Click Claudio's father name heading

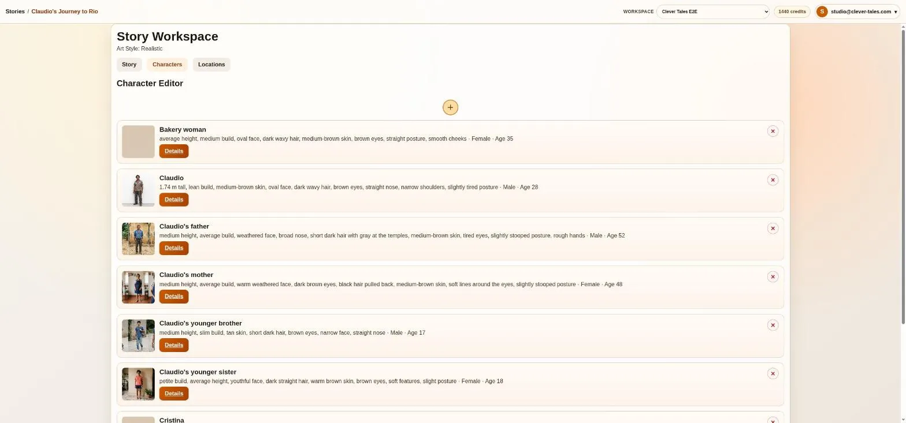pos(184,226)
